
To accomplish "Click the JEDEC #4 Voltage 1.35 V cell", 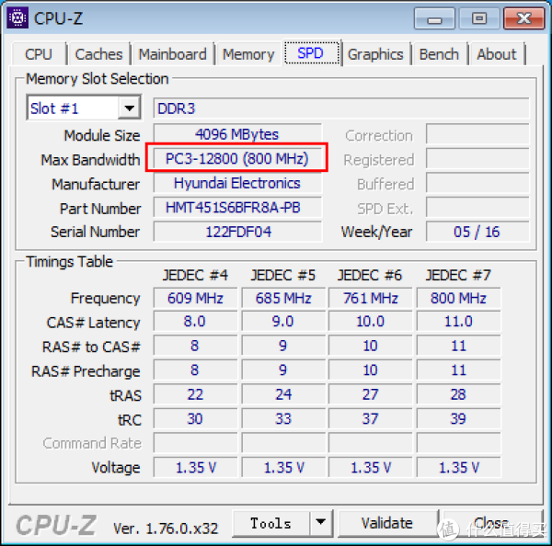I will 195,468.
